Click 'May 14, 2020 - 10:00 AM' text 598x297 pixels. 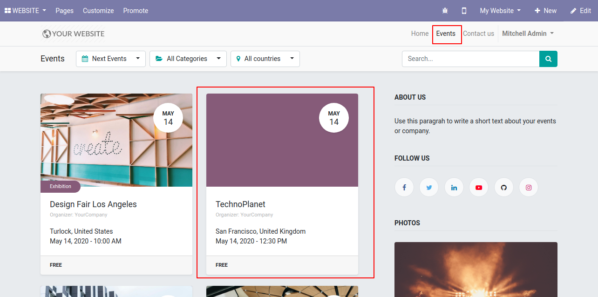click(86, 241)
